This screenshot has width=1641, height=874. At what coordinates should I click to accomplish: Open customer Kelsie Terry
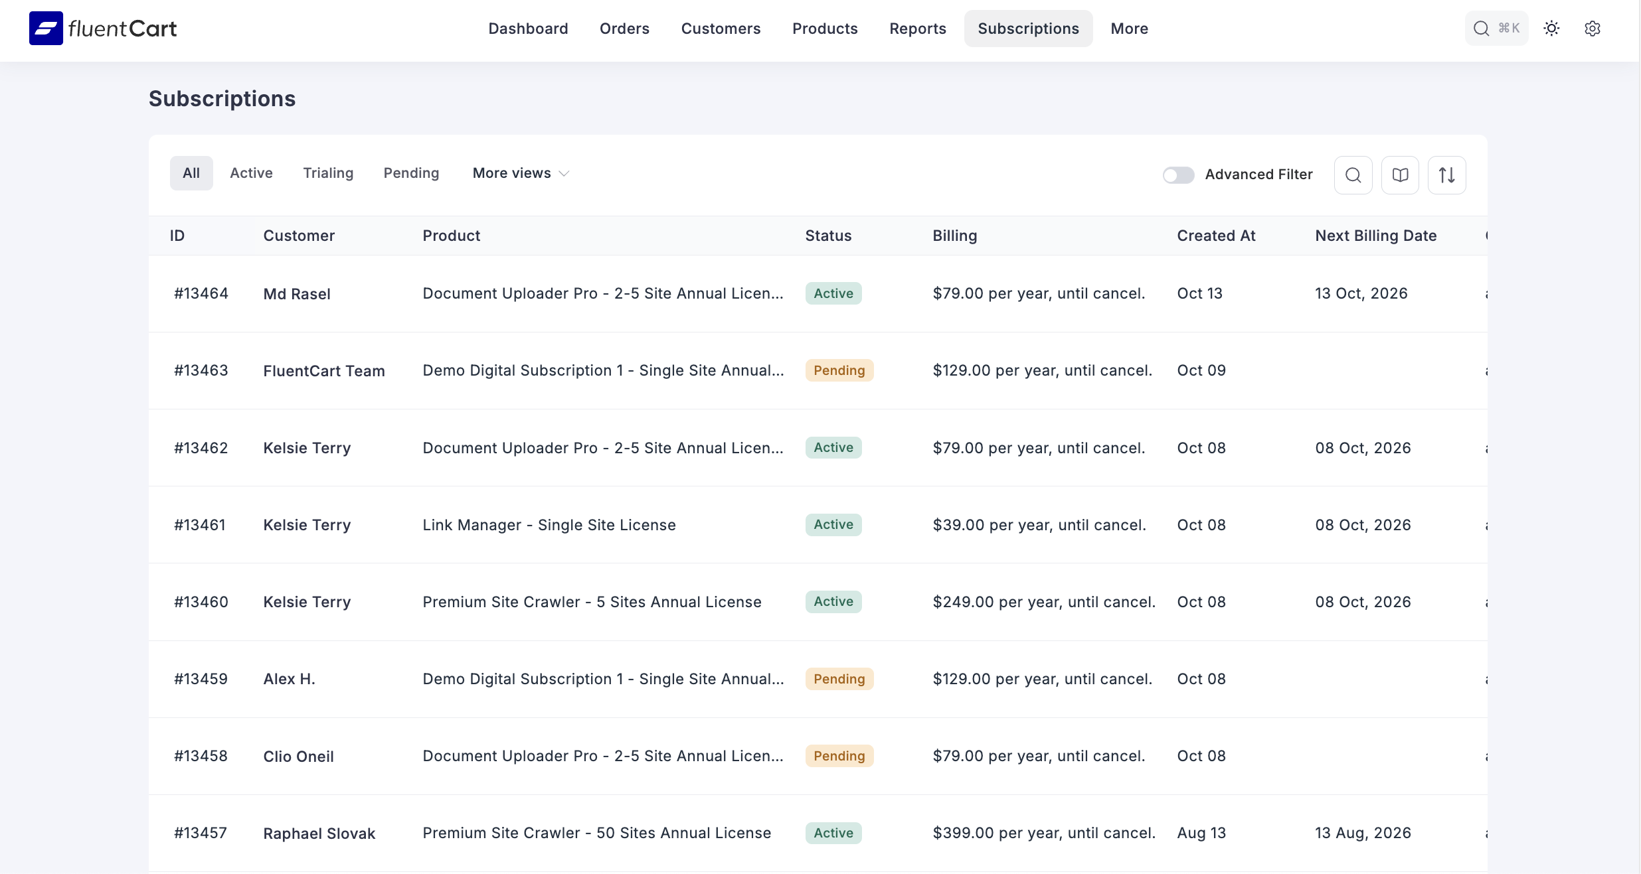pos(306,448)
